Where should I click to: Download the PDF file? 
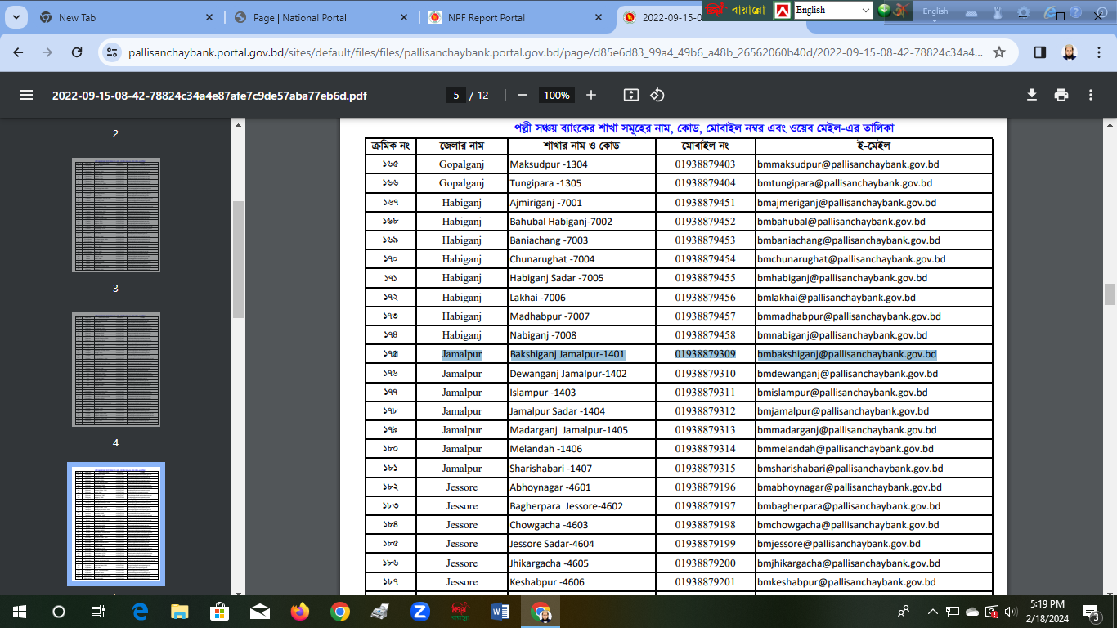coord(1032,95)
